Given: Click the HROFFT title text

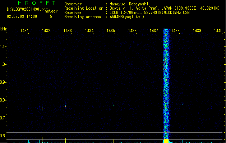Looking at the screenshot, I should coord(37,3).
